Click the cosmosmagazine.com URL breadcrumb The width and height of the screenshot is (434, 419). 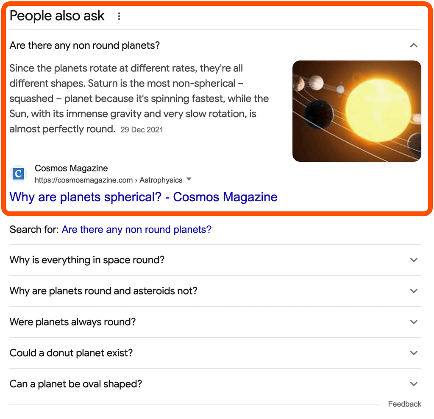click(x=84, y=180)
